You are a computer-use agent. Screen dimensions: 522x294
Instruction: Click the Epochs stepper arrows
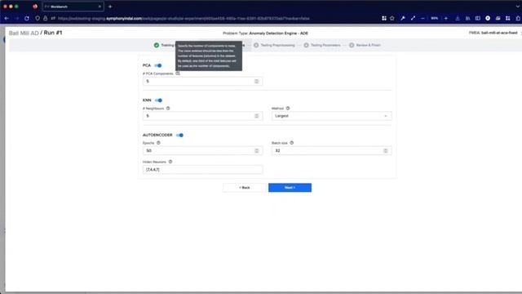pyautogui.click(x=257, y=150)
